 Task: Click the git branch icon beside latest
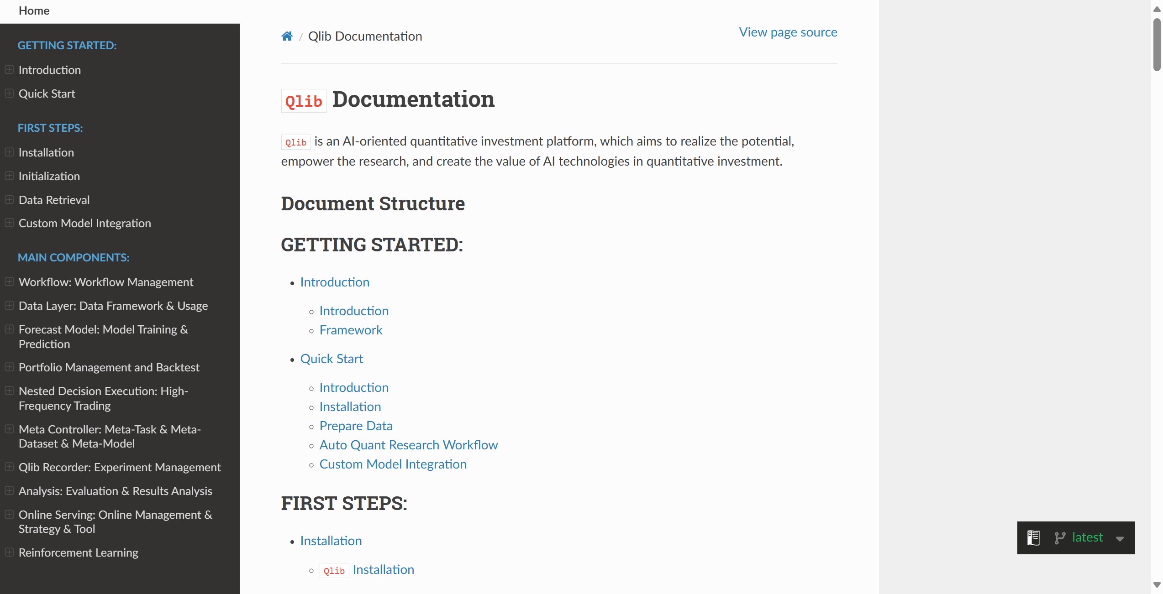[1059, 538]
